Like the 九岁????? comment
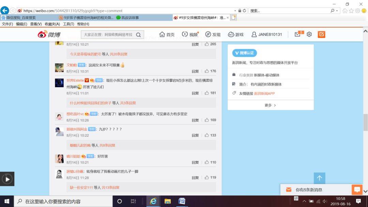 [x=210, y=135]
